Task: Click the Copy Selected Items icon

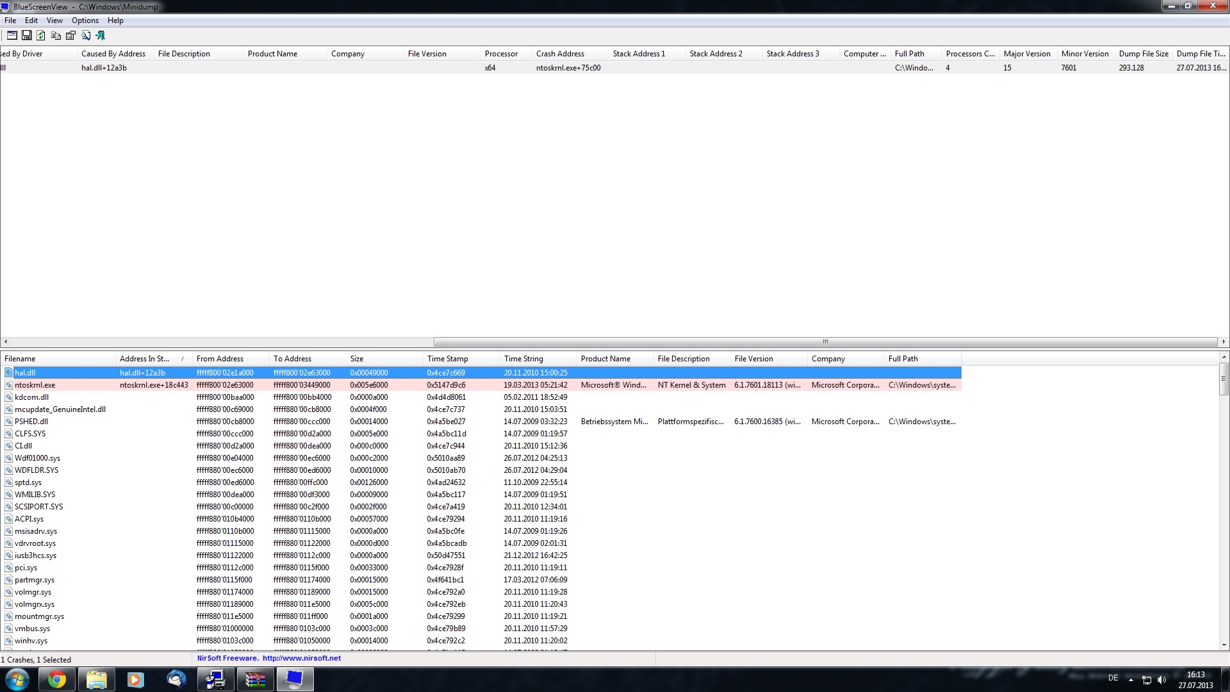Action: [56, 36]
